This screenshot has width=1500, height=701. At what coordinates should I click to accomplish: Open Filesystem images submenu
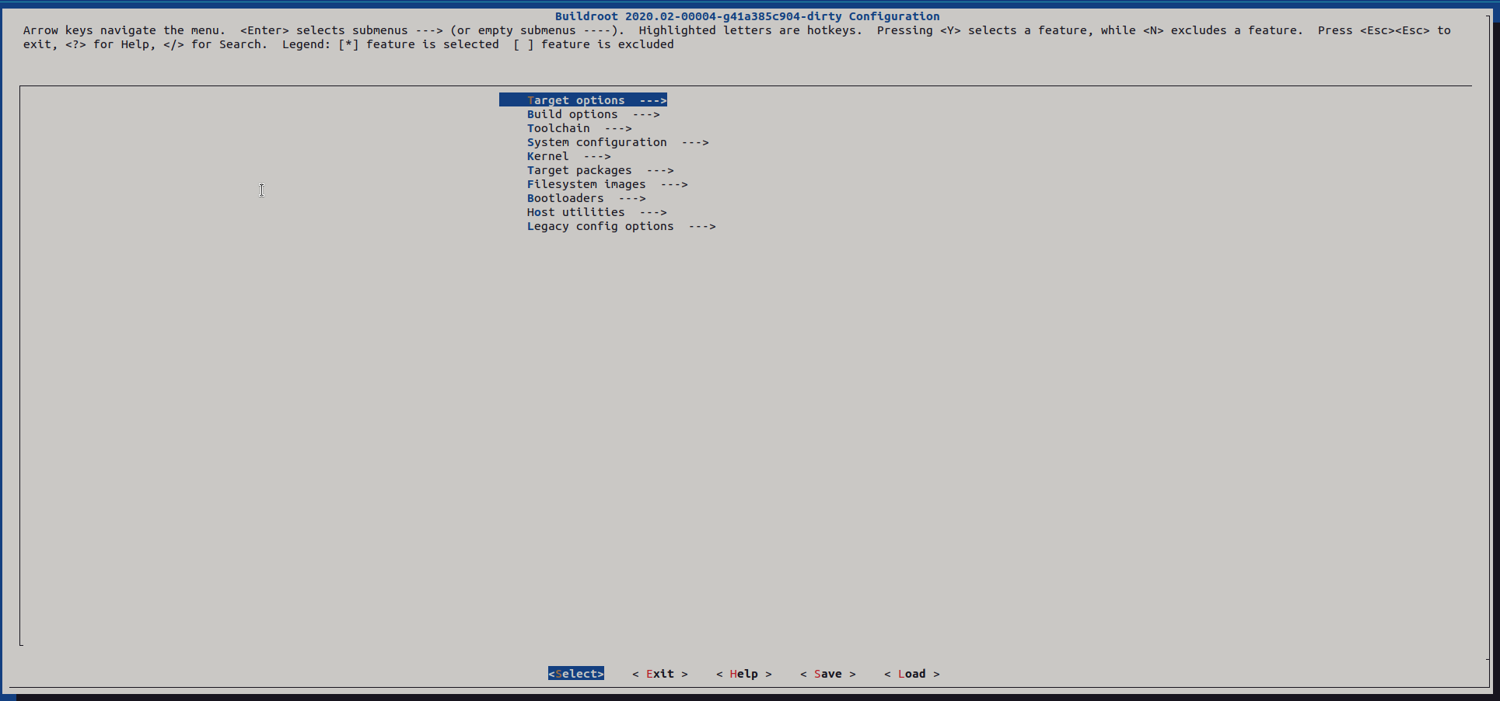pos(607,184)
